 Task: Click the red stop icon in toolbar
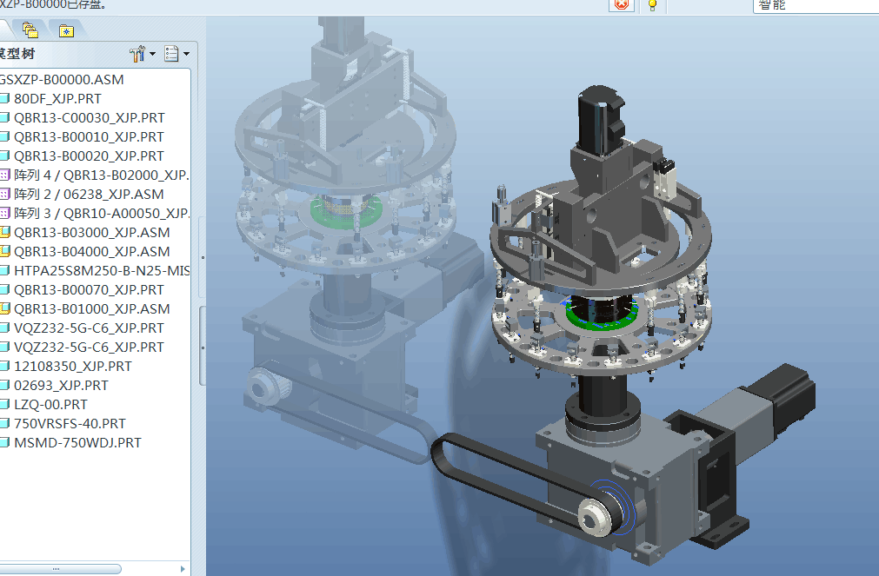click(621, 5)
